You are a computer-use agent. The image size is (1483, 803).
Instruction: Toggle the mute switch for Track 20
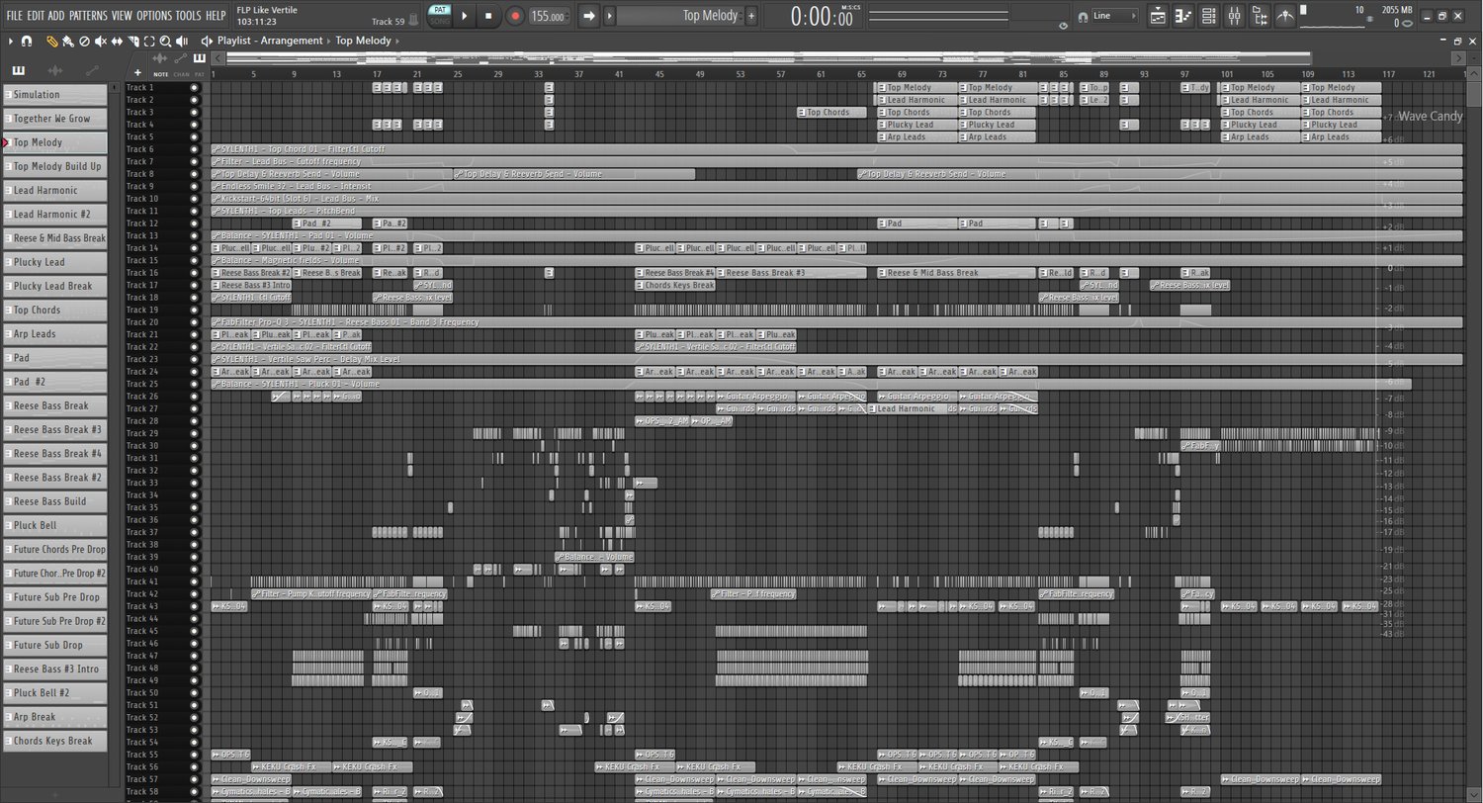tap(194, 322)
